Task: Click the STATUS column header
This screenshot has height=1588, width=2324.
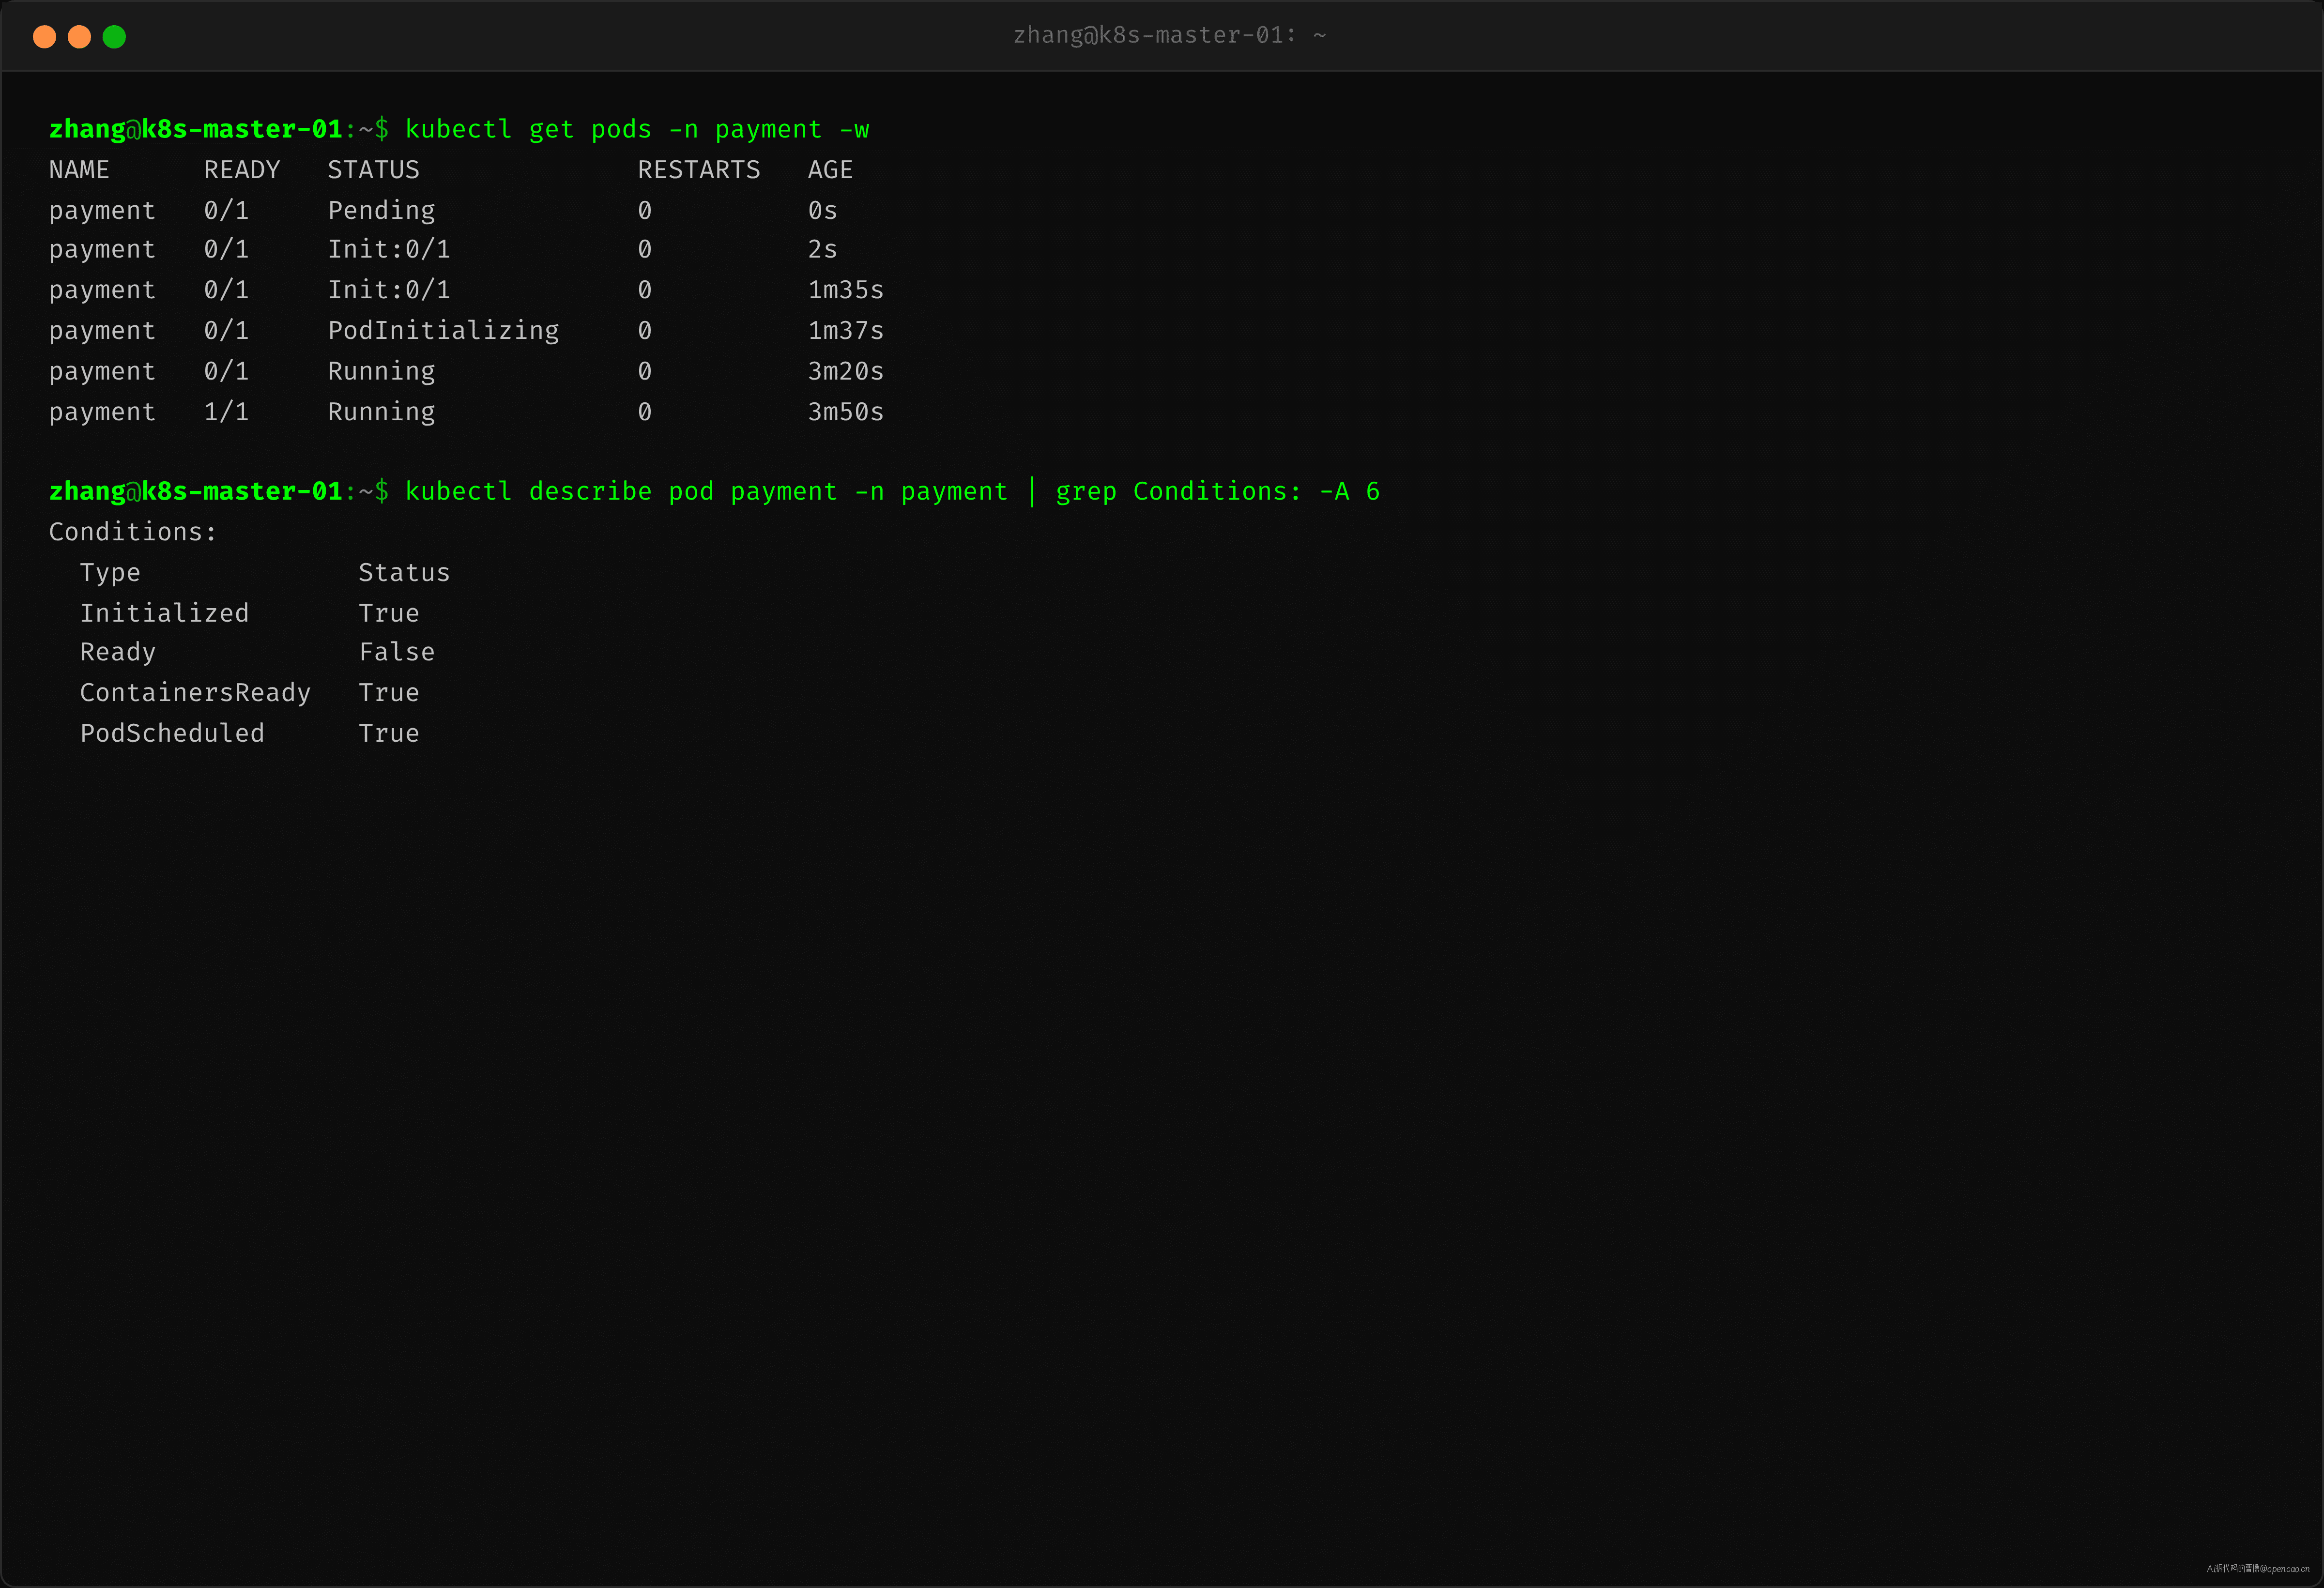Action: 373,170
